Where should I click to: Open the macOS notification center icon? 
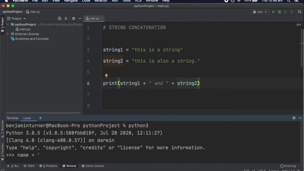pos(296,1)
